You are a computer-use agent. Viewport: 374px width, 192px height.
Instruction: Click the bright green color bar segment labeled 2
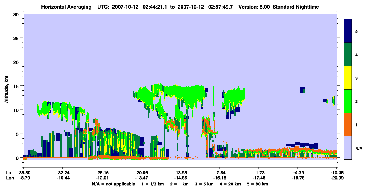coord(348,101)
